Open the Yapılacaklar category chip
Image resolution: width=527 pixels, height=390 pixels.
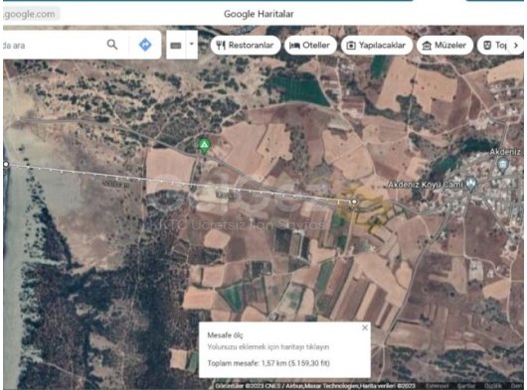(377, 46)
